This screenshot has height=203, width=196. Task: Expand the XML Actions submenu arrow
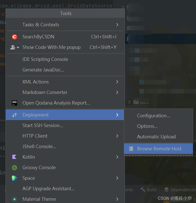[x=117, y=82]
